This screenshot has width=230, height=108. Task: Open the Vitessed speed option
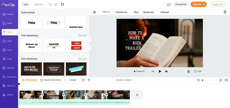click(165, 12)
